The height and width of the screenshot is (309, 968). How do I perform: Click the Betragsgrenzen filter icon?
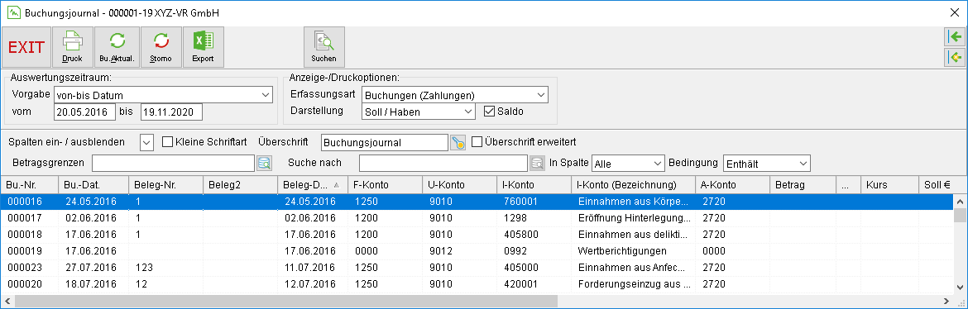click(x=264, y=163)
